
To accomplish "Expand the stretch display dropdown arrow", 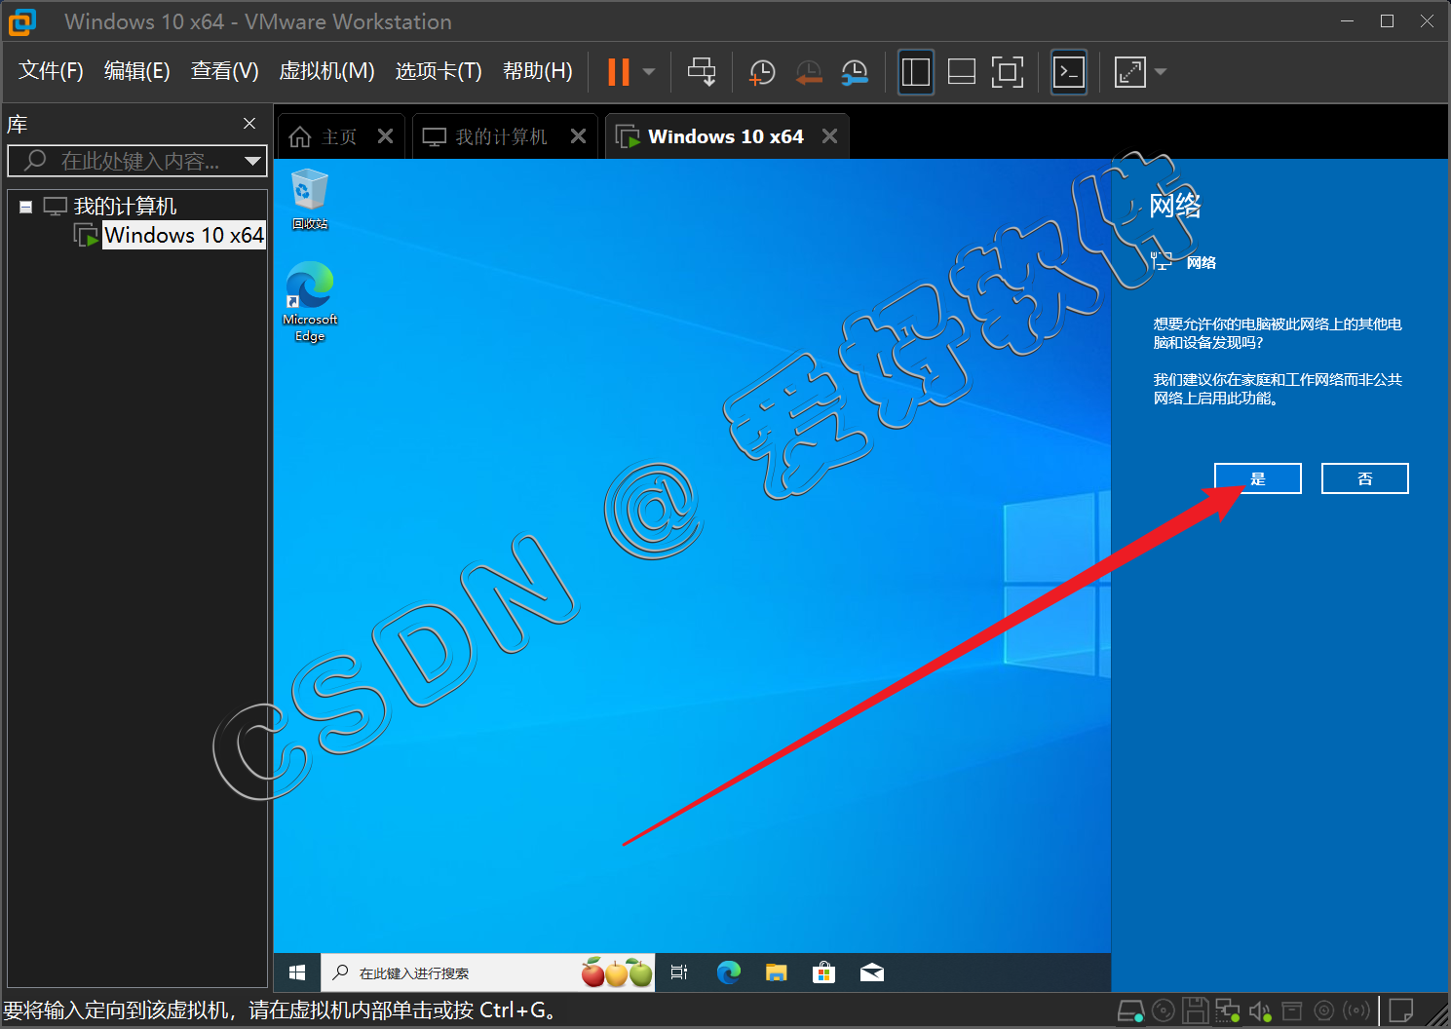I will tap(1161, 72).
